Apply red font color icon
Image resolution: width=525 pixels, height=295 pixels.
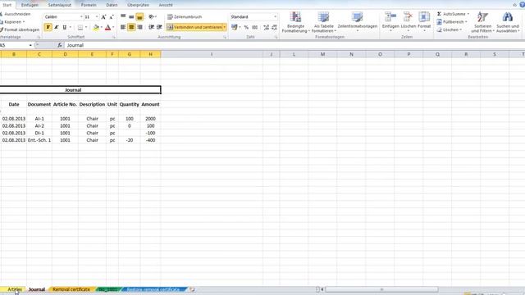tap(107, 27)
